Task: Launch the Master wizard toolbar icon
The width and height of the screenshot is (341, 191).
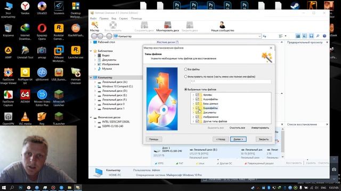Action: tap(94, 27)
